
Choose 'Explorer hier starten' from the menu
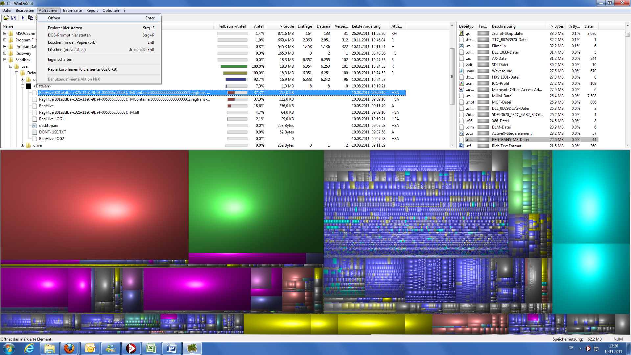65,28
